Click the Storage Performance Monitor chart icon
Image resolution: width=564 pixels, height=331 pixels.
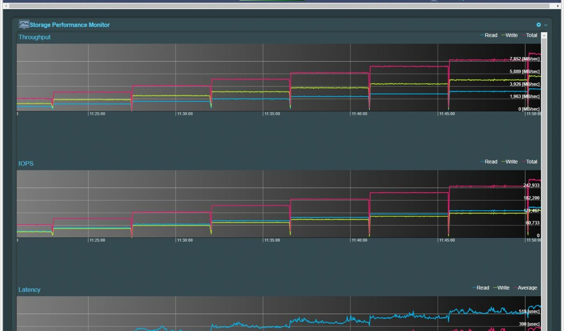pyautogui.click(x=24, y=25)
